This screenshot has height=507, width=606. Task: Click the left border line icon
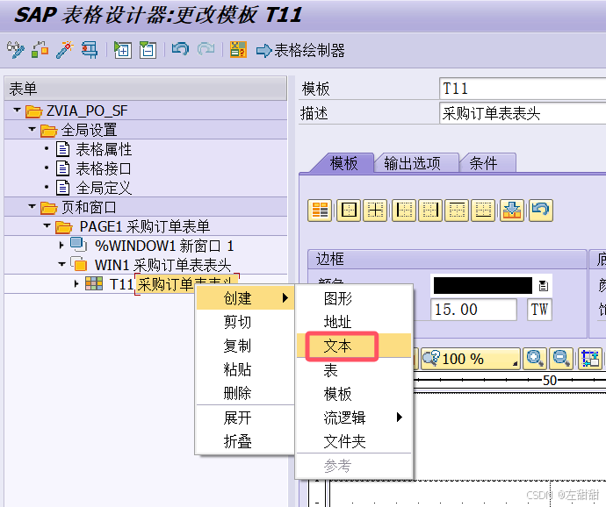point(404,211)
